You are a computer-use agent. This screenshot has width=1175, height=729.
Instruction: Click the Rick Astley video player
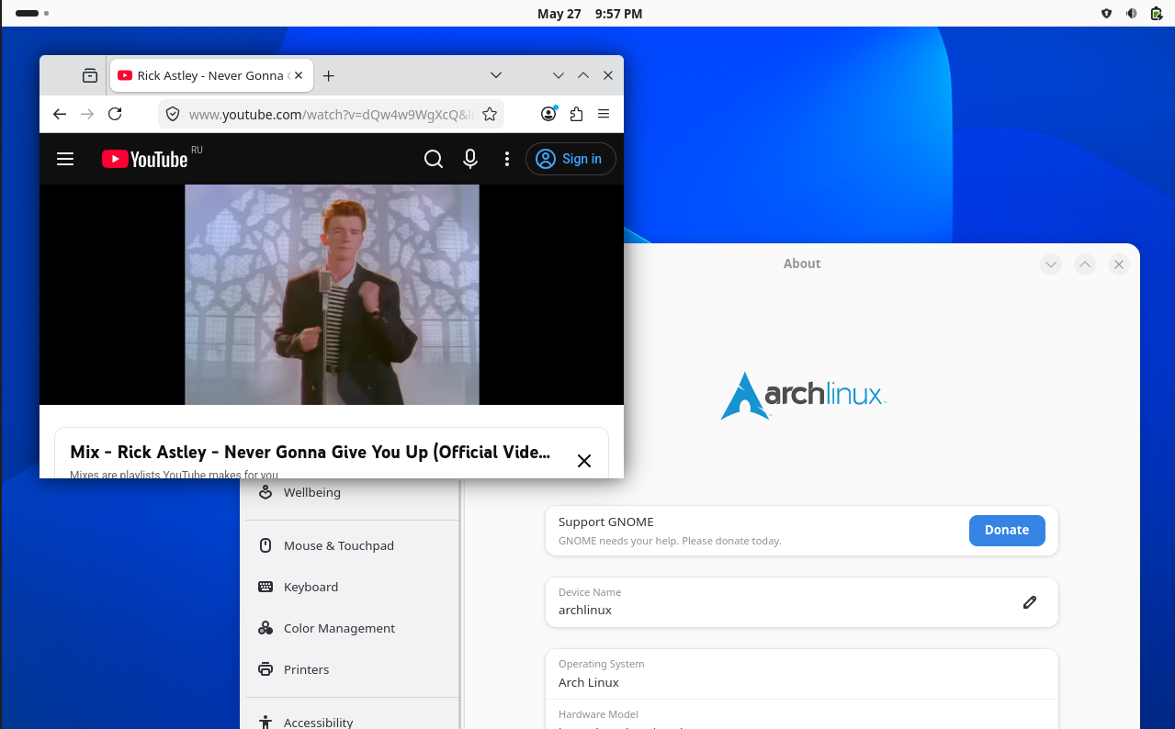pos(332,295)
